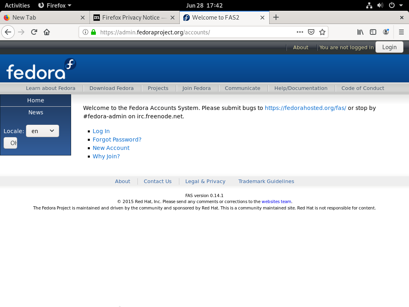Open page actions three-dot menu

tap(300, 32)
